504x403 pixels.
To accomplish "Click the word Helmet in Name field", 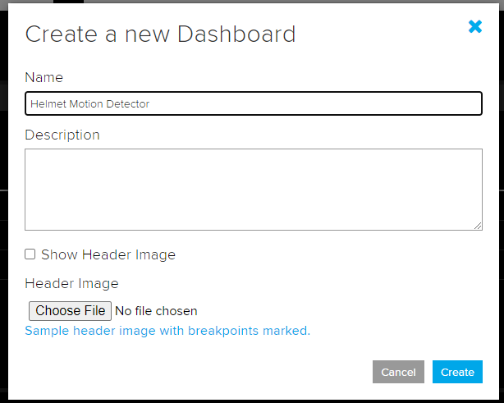I will (44, 104).
